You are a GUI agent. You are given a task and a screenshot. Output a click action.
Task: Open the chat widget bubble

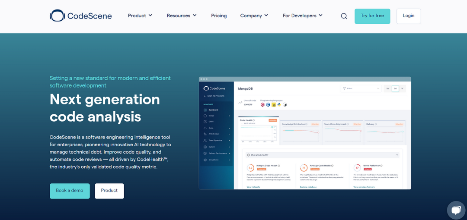[x=456, y=210]
